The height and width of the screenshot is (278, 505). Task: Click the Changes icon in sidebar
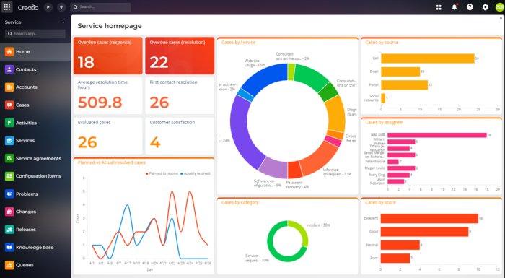click(9, 212)
